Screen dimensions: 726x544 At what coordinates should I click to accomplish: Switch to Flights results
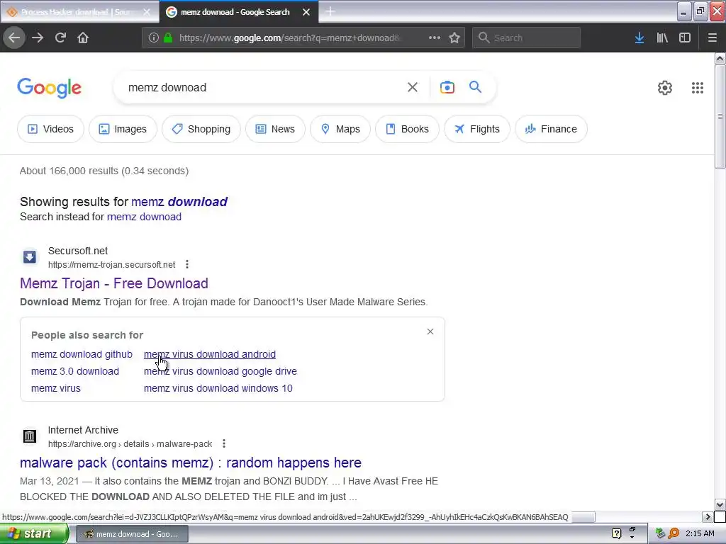tap(477, 129)
